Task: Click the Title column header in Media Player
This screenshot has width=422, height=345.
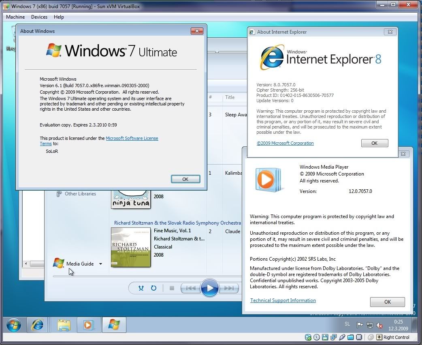Action: (230, 97)
